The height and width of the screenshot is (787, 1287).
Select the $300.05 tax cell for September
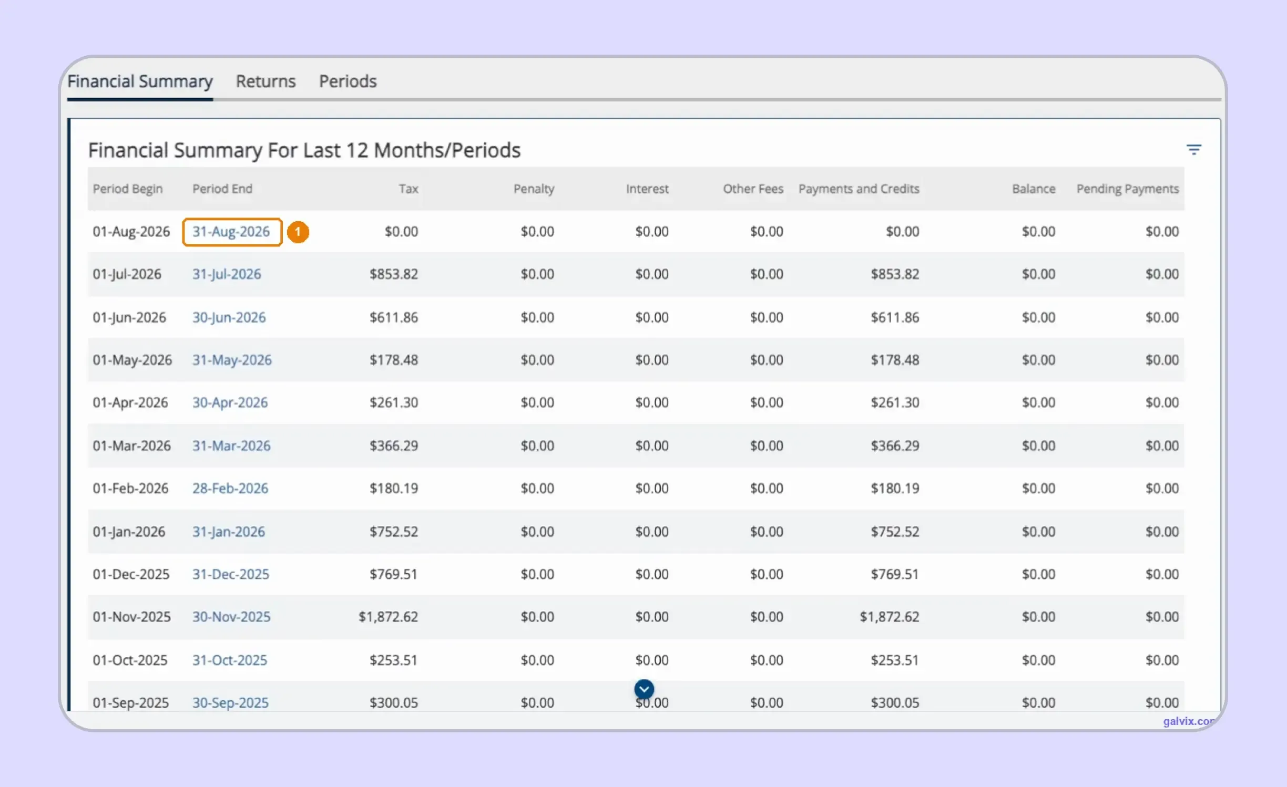pos(394,702)
